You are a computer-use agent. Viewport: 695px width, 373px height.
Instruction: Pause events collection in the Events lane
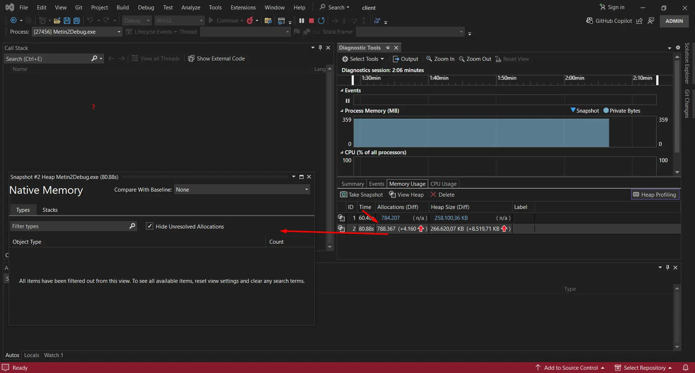347,100
